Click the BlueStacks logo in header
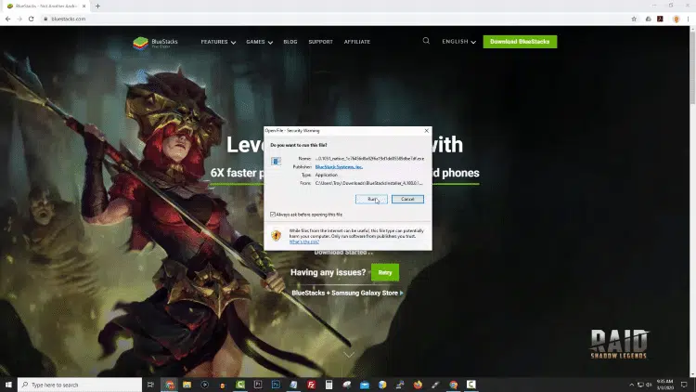 (x=155, y=43)
